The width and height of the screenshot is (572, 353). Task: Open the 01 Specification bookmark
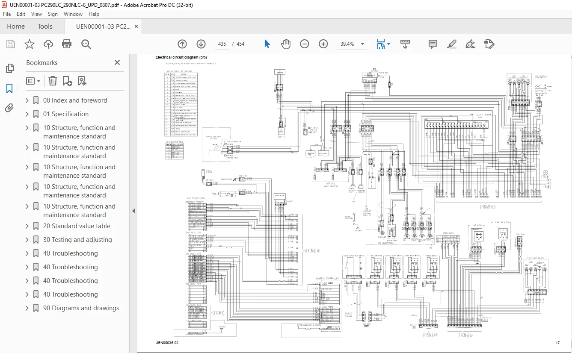click(66, 114)
